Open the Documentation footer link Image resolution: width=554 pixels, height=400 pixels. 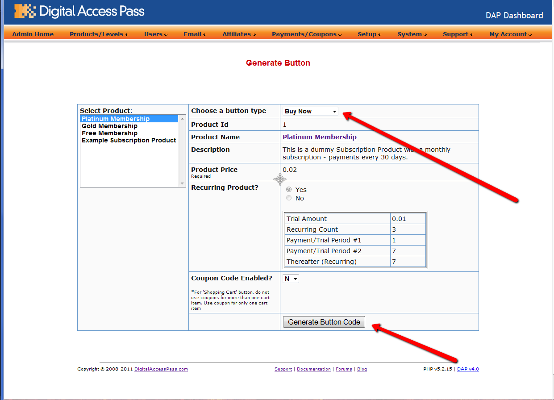tap(313, 369)
